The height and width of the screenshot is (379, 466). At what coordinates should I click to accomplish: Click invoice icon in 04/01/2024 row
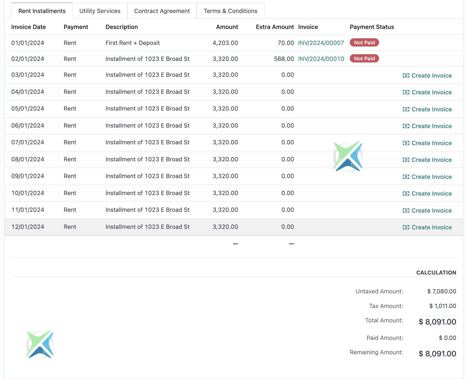point(406,92)
